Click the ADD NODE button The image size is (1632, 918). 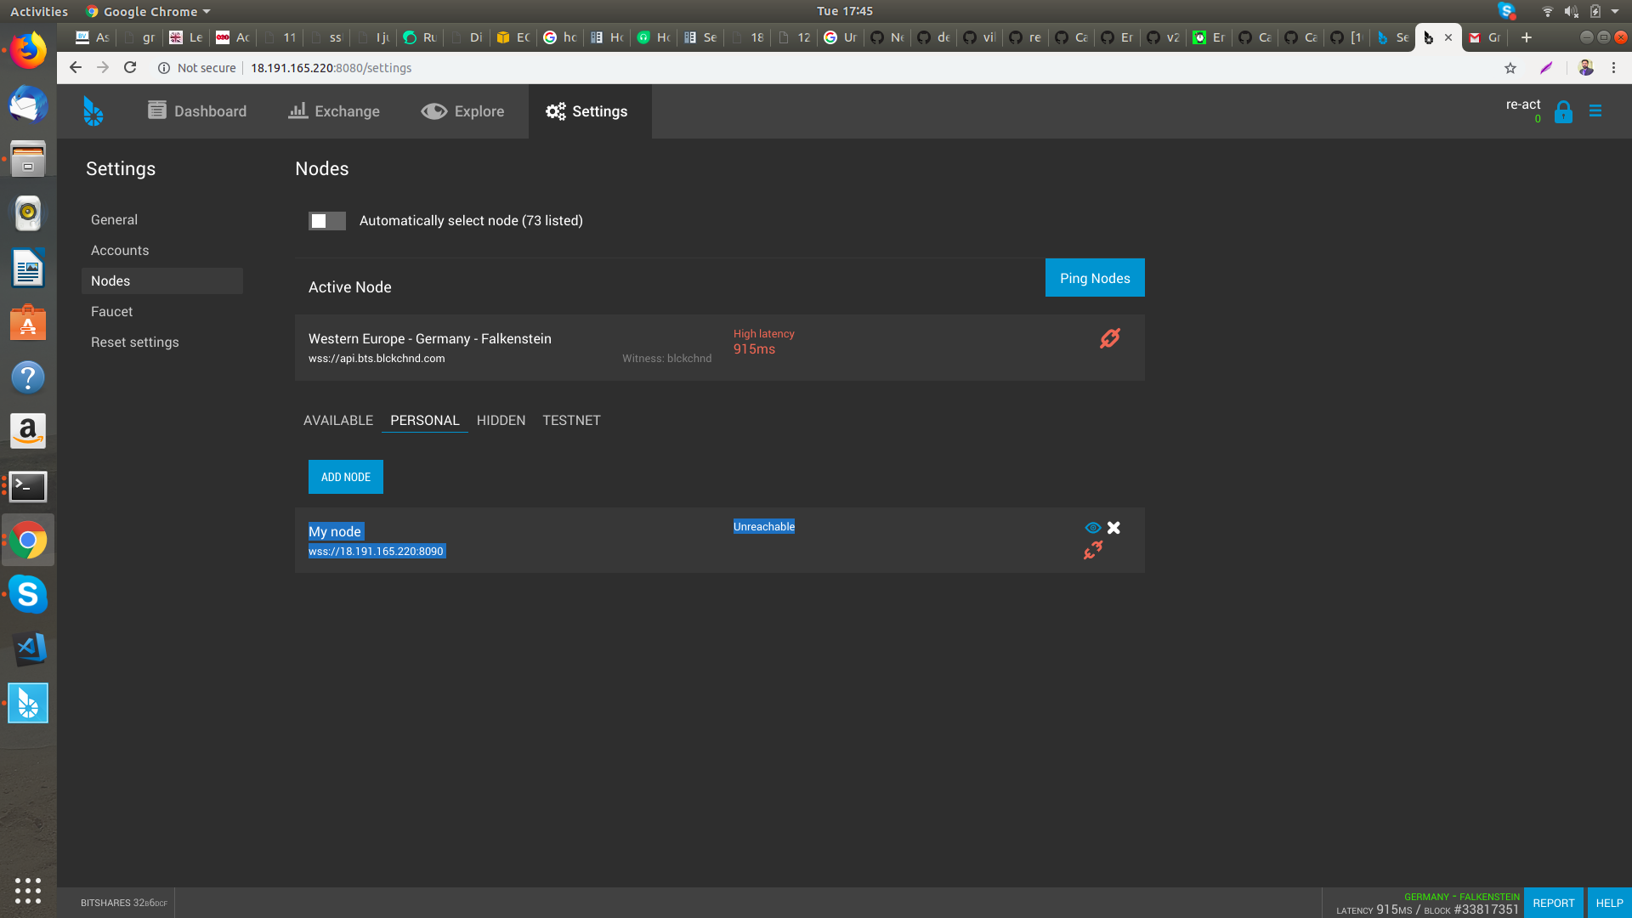(346, 477)
